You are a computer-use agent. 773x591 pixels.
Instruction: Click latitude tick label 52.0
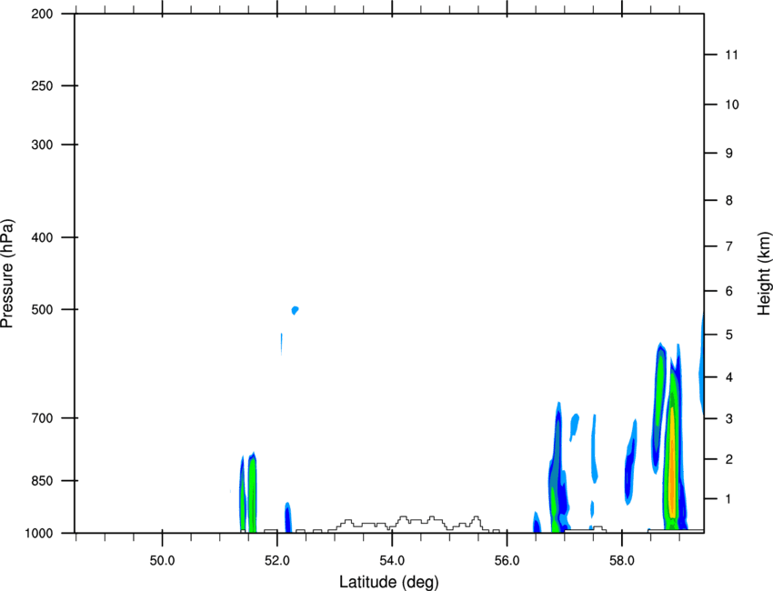click(x=277, y=561)
